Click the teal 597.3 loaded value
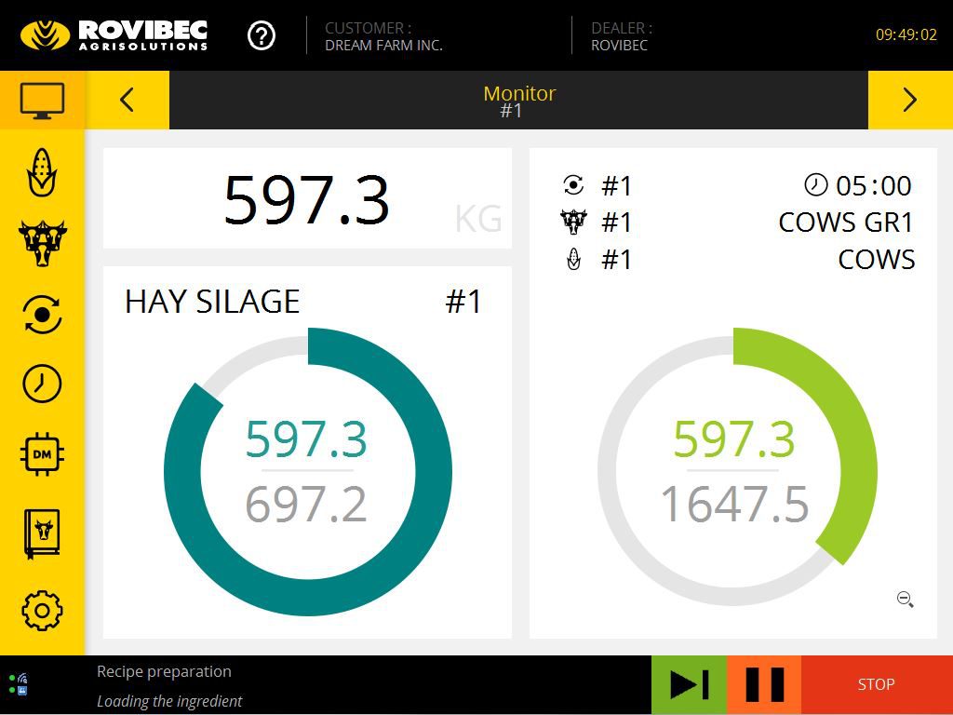Image resolution: width=953 pixels, height=715 pixels. (x=306, y=439)
